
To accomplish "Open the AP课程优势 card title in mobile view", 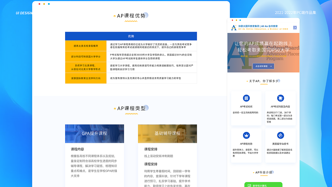I will tap(246, 144).
